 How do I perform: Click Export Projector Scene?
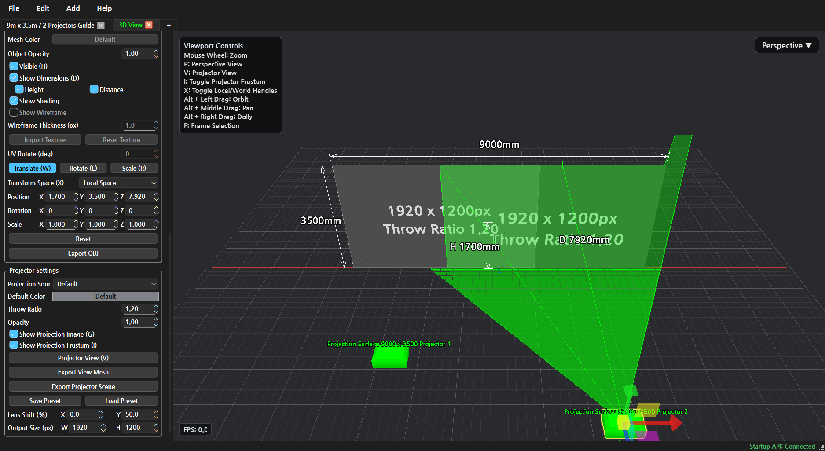[83, 387]
